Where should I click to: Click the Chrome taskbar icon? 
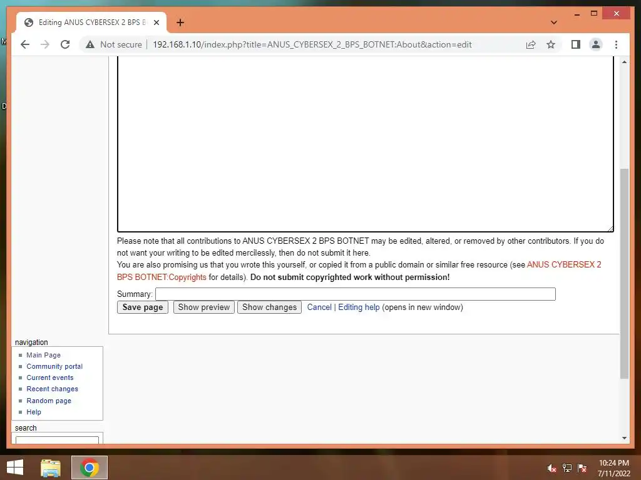click(x=89, y=467)
